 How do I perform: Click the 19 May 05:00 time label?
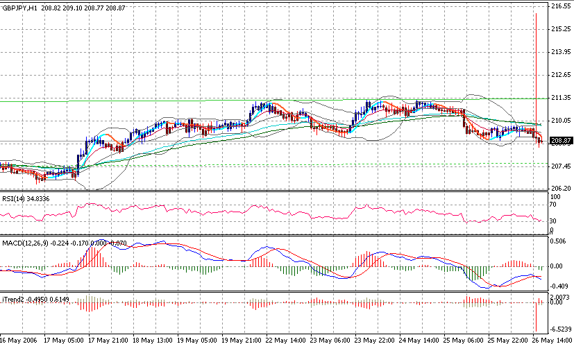197,341
